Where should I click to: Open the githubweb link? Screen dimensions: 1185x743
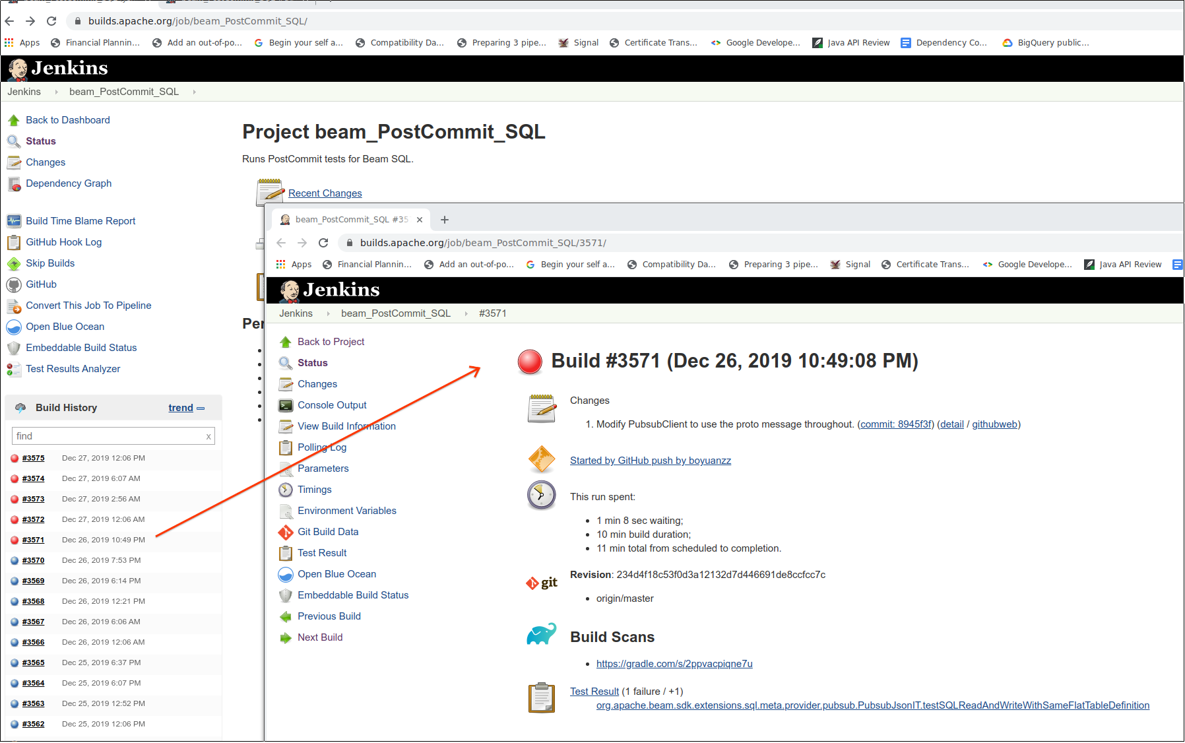(x=994, y=424)
